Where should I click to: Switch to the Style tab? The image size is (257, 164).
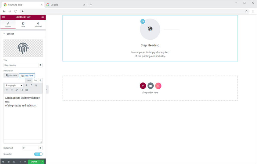tap(23, 25)
